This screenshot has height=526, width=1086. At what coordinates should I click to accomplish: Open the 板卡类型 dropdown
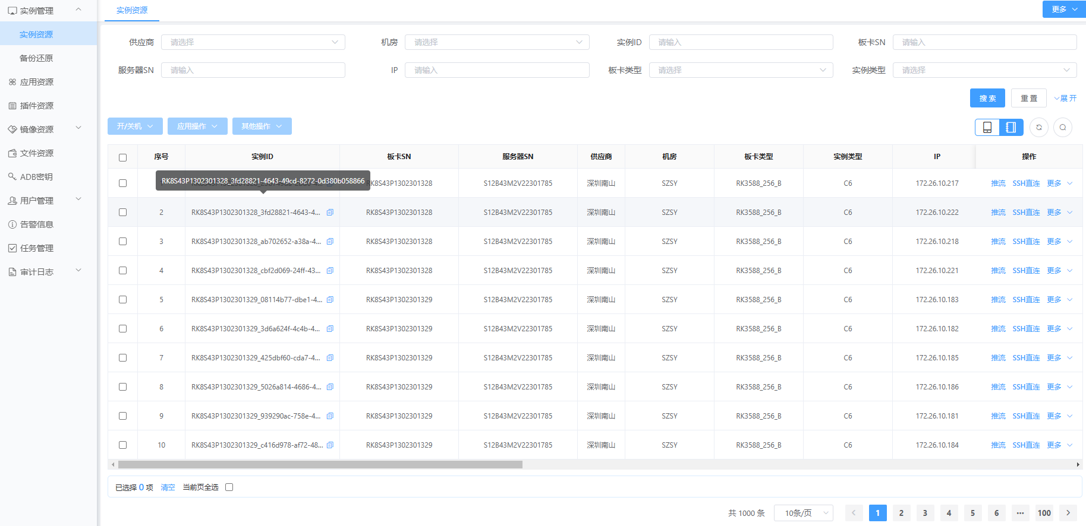(741, 70)
